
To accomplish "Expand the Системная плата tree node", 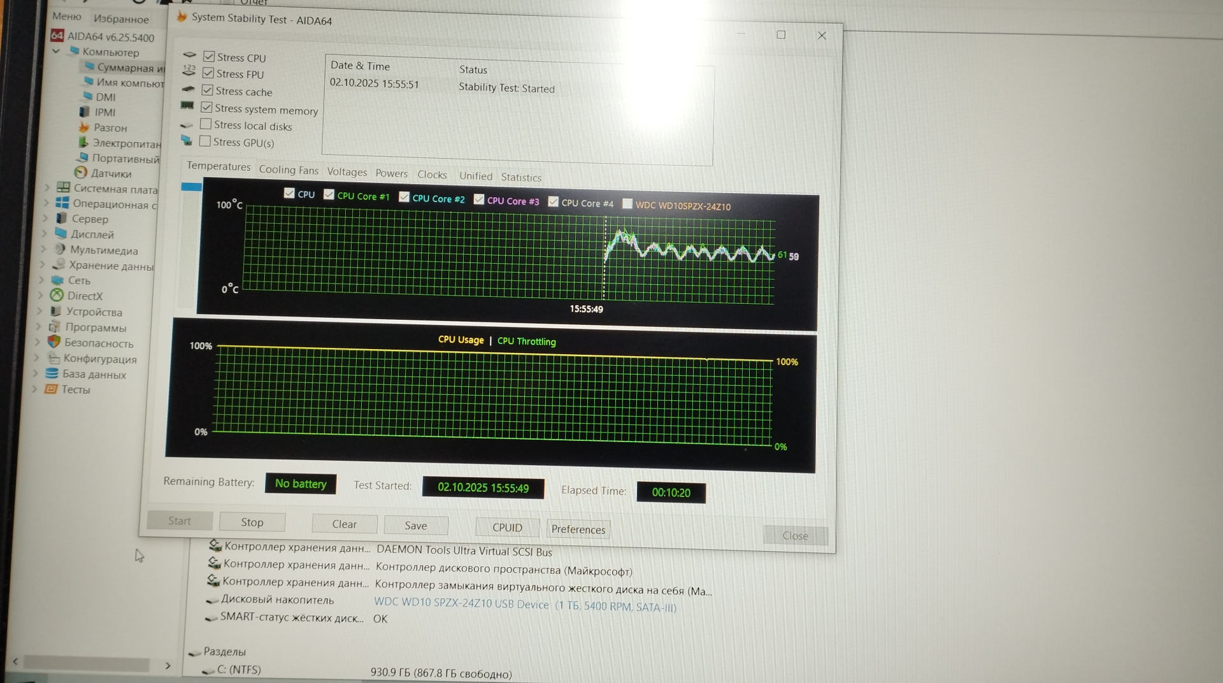I will (x=46, y=188).
